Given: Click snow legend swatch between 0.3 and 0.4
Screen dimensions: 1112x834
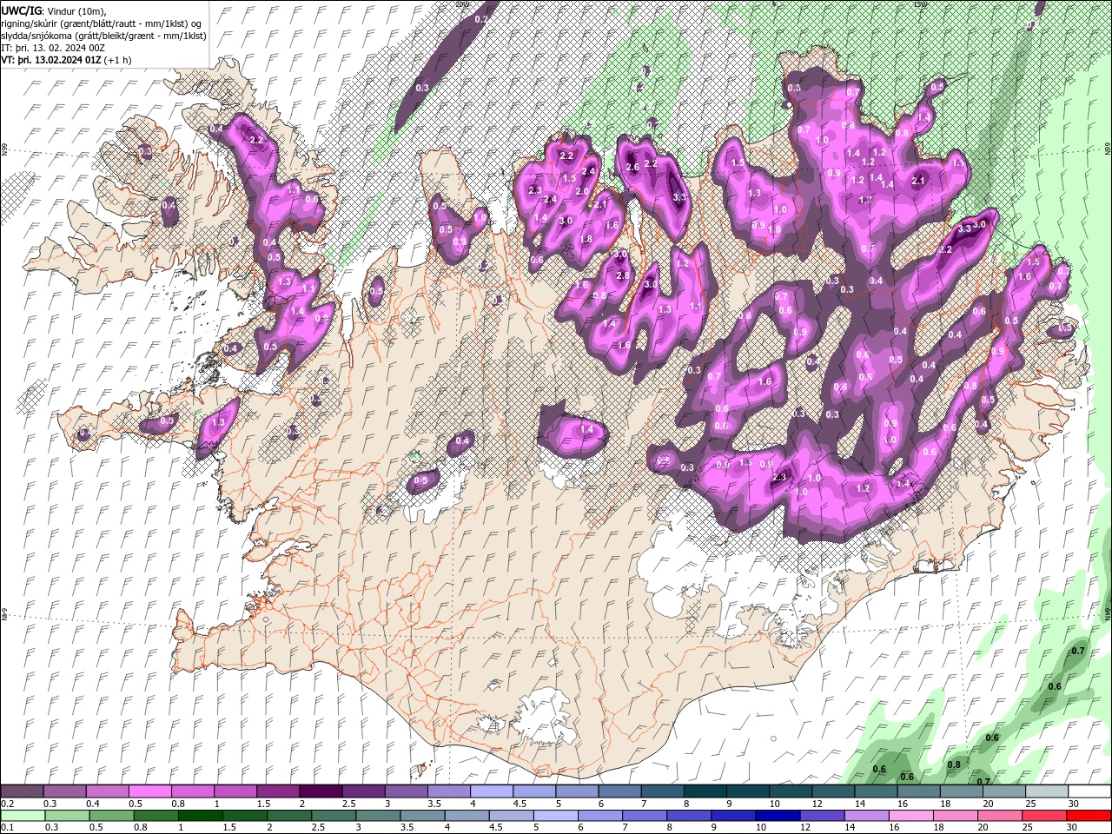Looking at the screenshot, I should [x=64, y=791].
